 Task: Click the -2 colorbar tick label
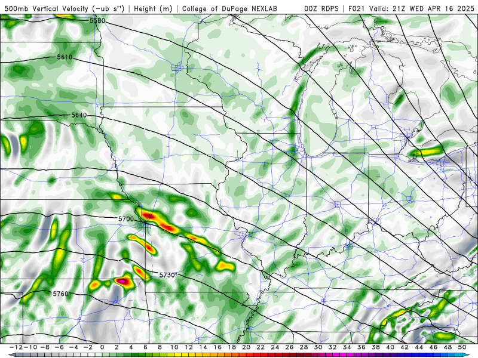point(88,347)
